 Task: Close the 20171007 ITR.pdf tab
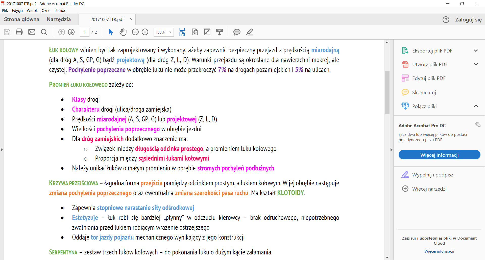pyautogui.click(x=131, y=19)
